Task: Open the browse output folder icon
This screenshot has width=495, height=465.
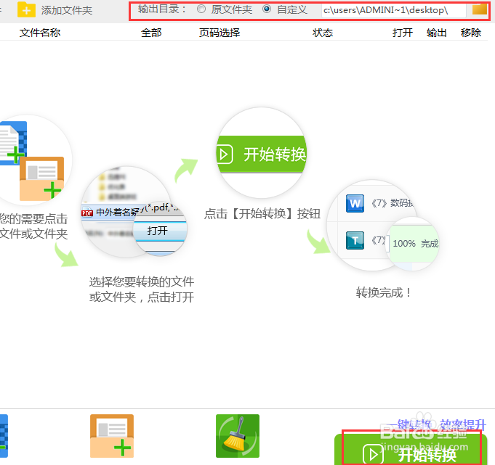Action: pyautogui.click(x=480, y=9)
